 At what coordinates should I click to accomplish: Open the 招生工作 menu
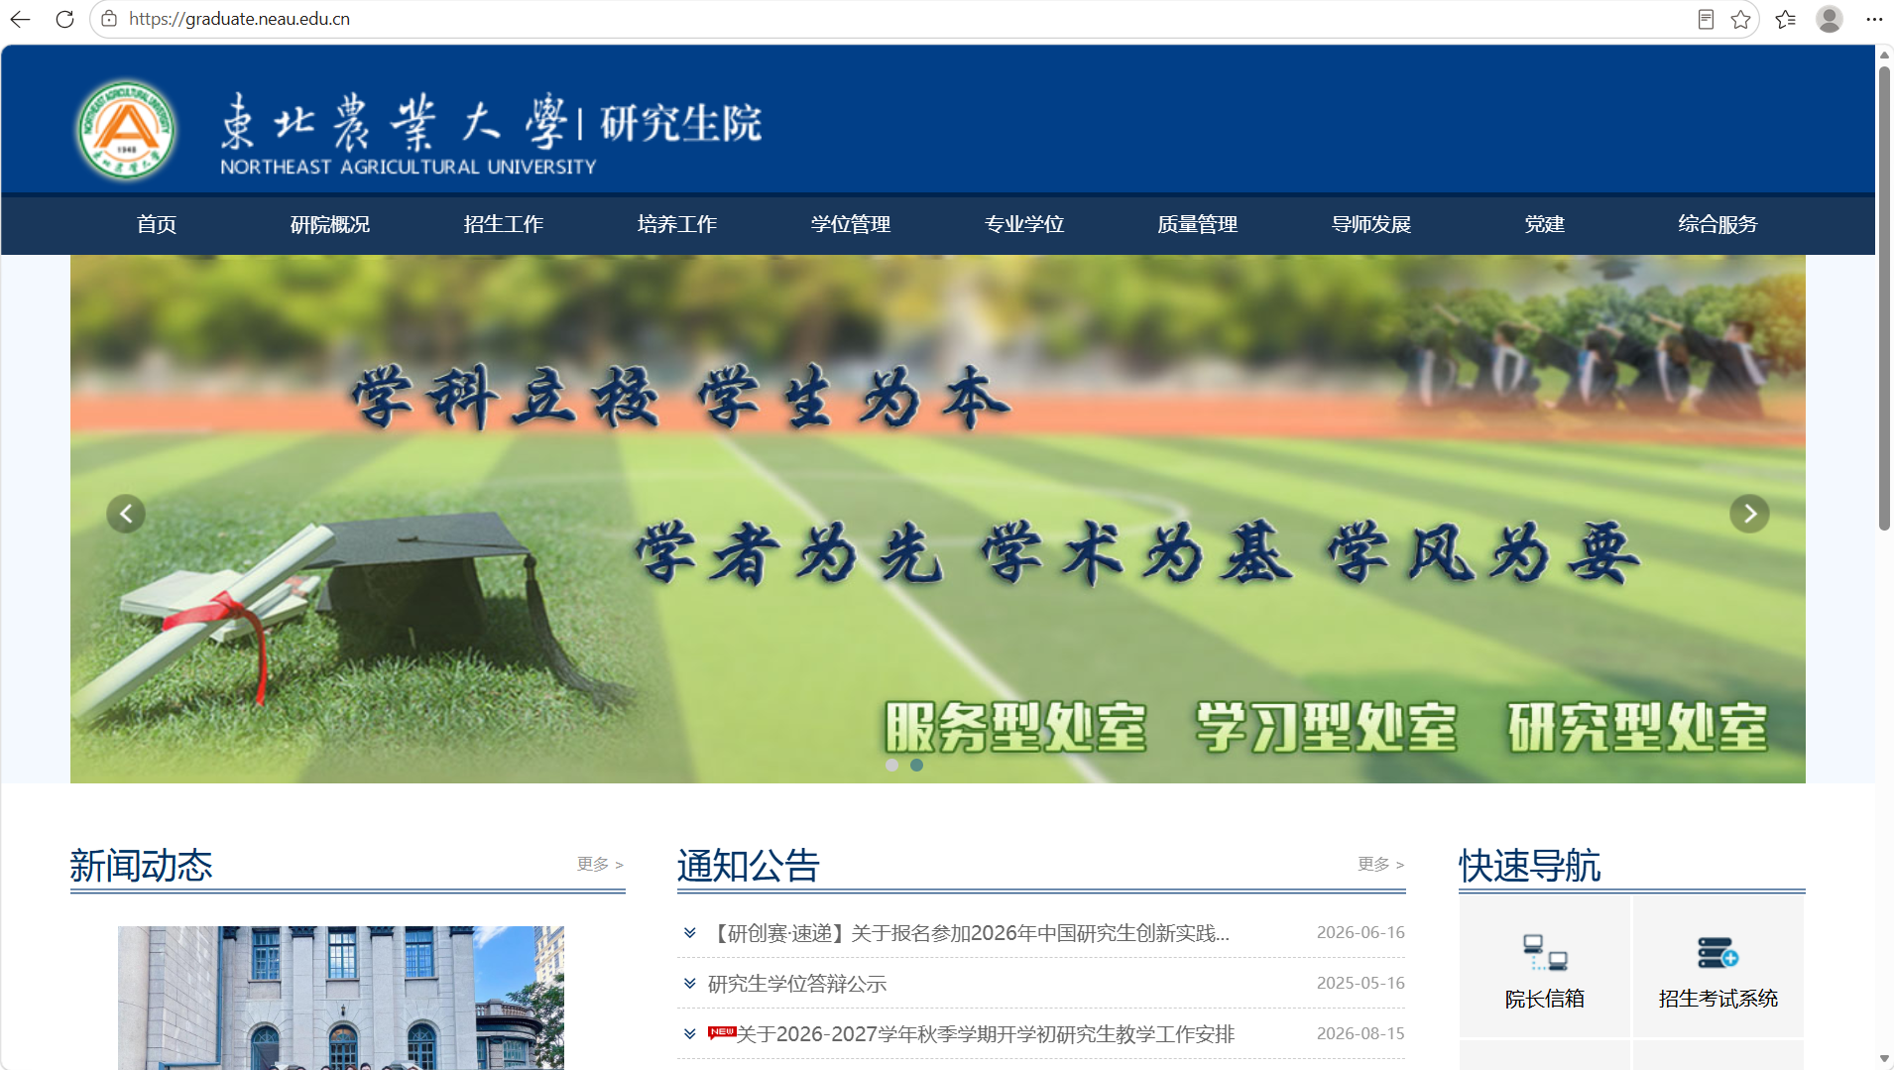coord(504,224)
